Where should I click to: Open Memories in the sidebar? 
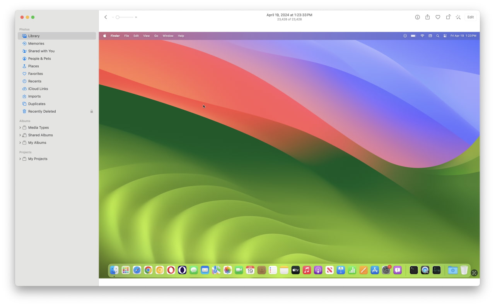click(36, 43)
